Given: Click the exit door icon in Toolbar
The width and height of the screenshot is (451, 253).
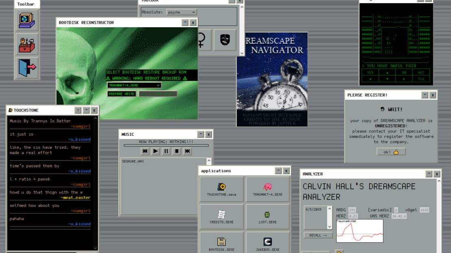Looking at the screenshot, I should (27, 68).
